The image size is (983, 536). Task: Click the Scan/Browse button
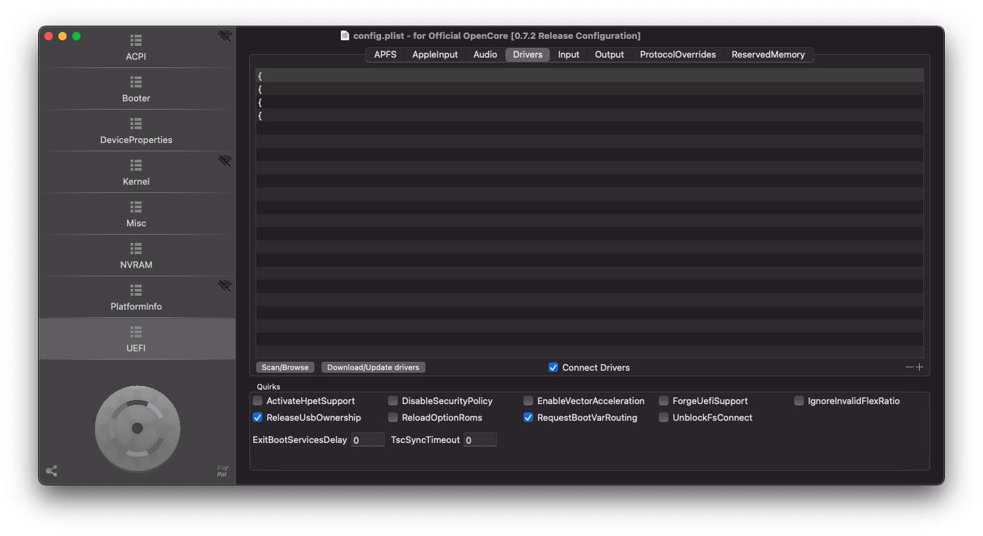285,367
